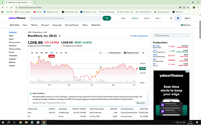
Task: Open new browser tab plus button
Action: click(x=35, y=2)
